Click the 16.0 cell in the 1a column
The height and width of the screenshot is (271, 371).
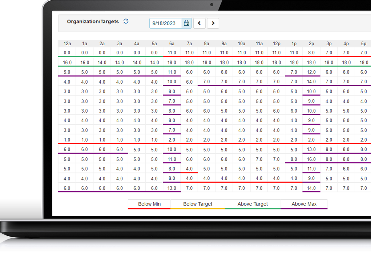tap(84, 63)
